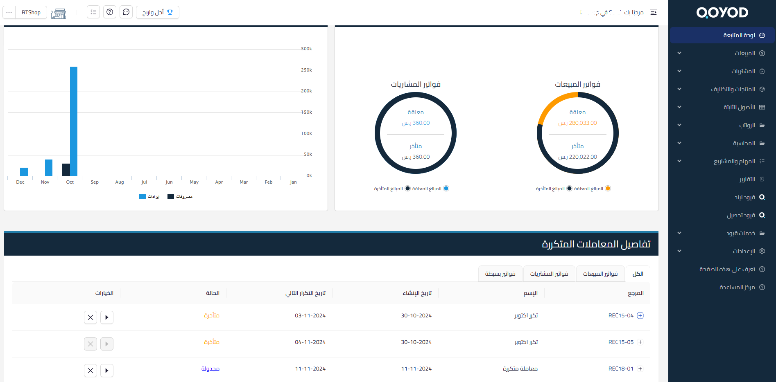The image size is (776, 382).
Task: Click the مركز المساعدة help-center icon
Action: (x=762, y=287)
